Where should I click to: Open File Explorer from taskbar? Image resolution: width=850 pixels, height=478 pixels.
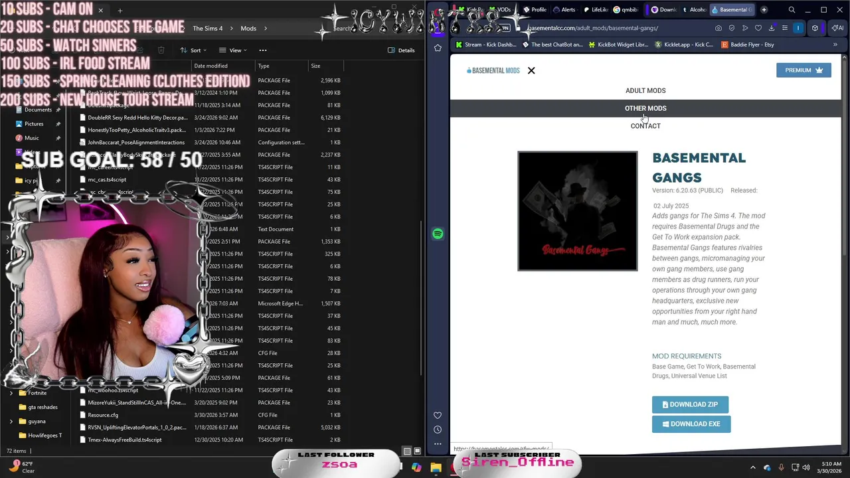[436, 467]
